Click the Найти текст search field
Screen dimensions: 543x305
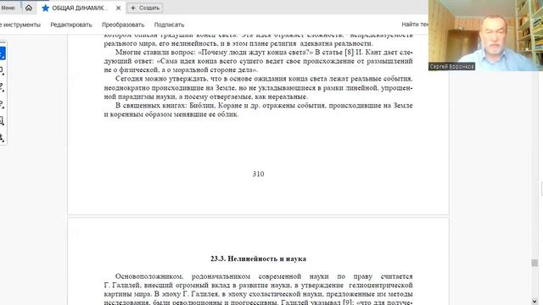point(415,25)
